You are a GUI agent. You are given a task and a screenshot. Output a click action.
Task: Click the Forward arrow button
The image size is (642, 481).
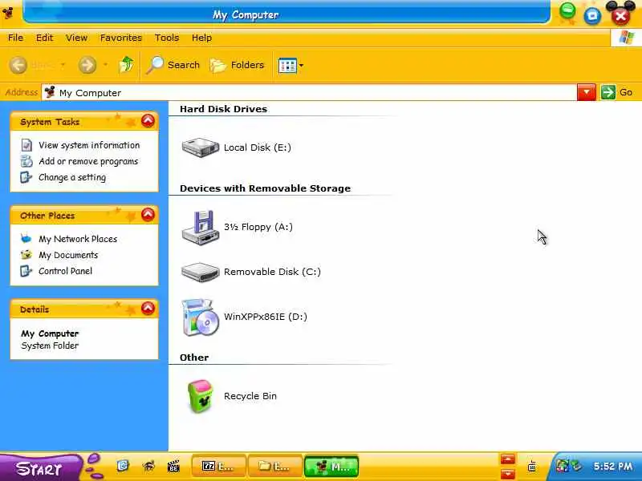(87, 65)
